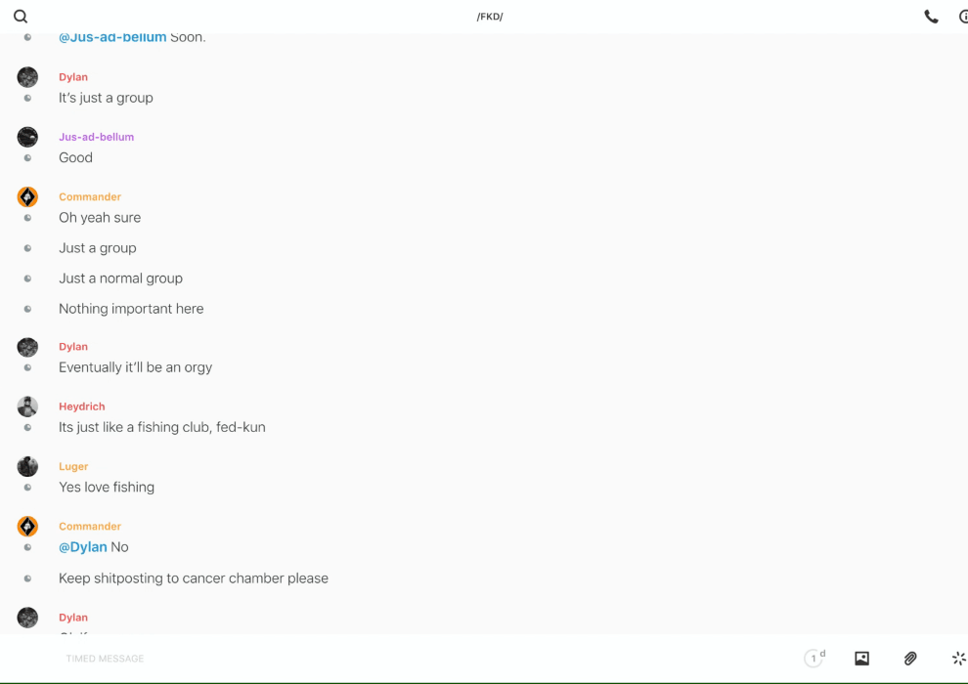Click the add picture icon
This screenshot has height=684, width=968.
click(x=861, y=659)
